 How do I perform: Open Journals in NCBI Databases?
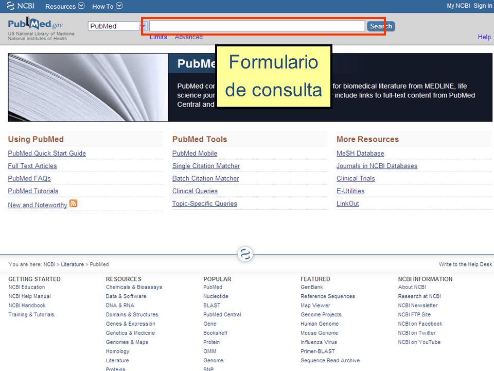377,166
